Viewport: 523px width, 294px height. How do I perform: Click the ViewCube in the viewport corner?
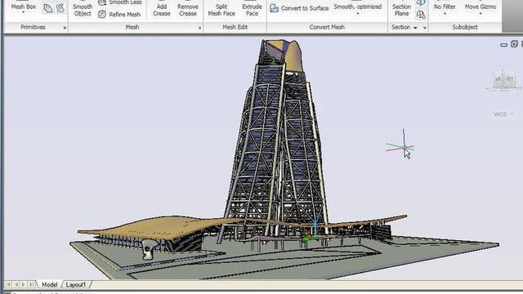point(504,80)
